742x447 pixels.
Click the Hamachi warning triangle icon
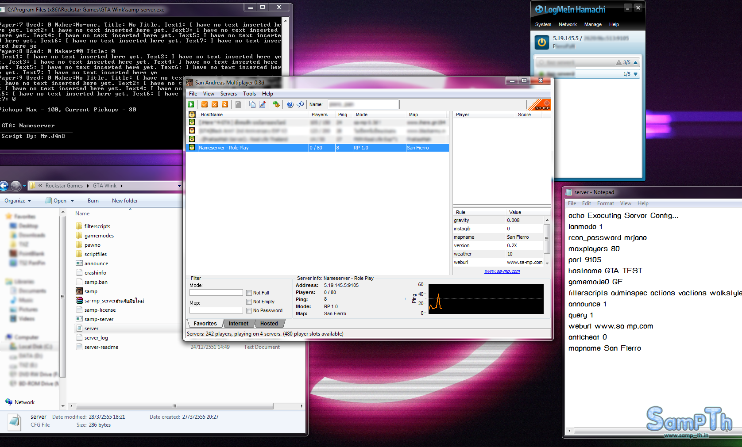619,62
